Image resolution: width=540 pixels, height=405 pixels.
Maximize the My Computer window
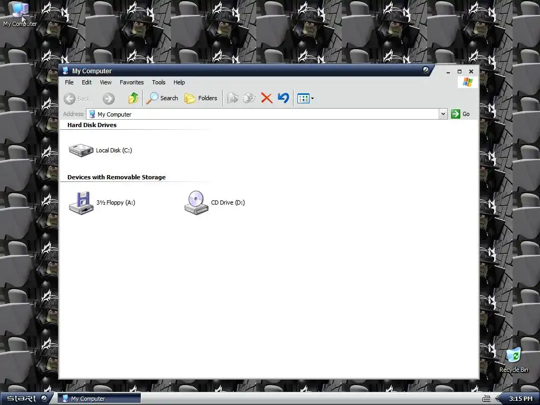click(459, 71)
